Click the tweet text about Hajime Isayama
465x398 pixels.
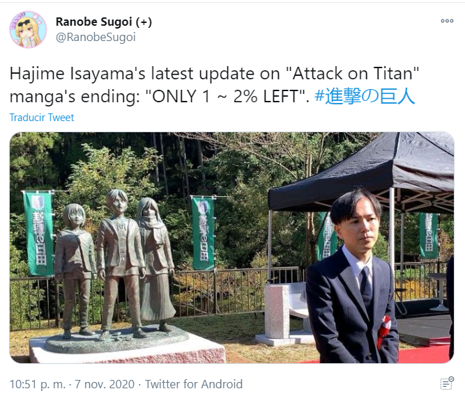click(x=214, y=85)
